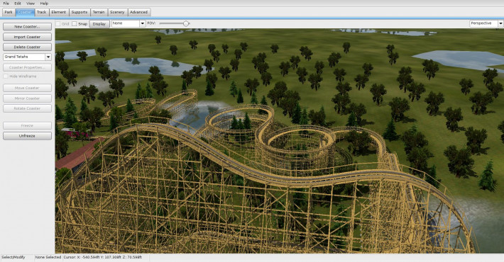Screen dimensions: 504x262
Task: Expand the Grand Tetahs coaster dropdown
Action: click(x=48, y=57)
